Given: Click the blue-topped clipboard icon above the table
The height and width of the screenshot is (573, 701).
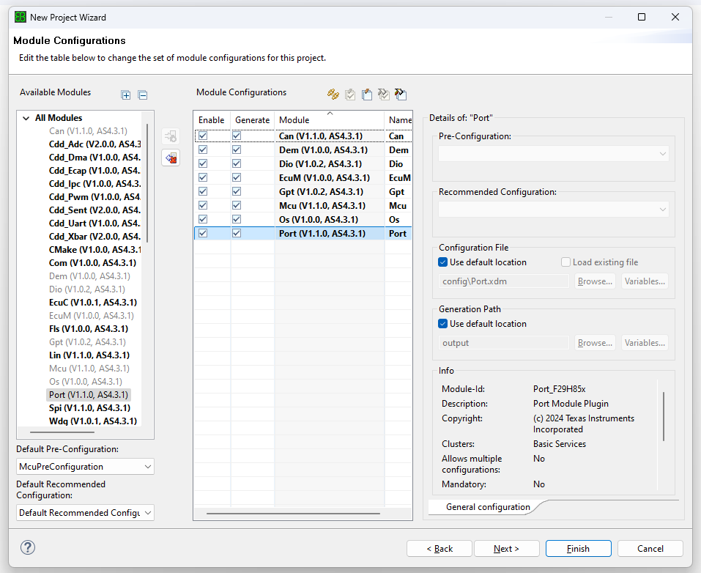Looking at the screenshot, I should tap(367, 94).
